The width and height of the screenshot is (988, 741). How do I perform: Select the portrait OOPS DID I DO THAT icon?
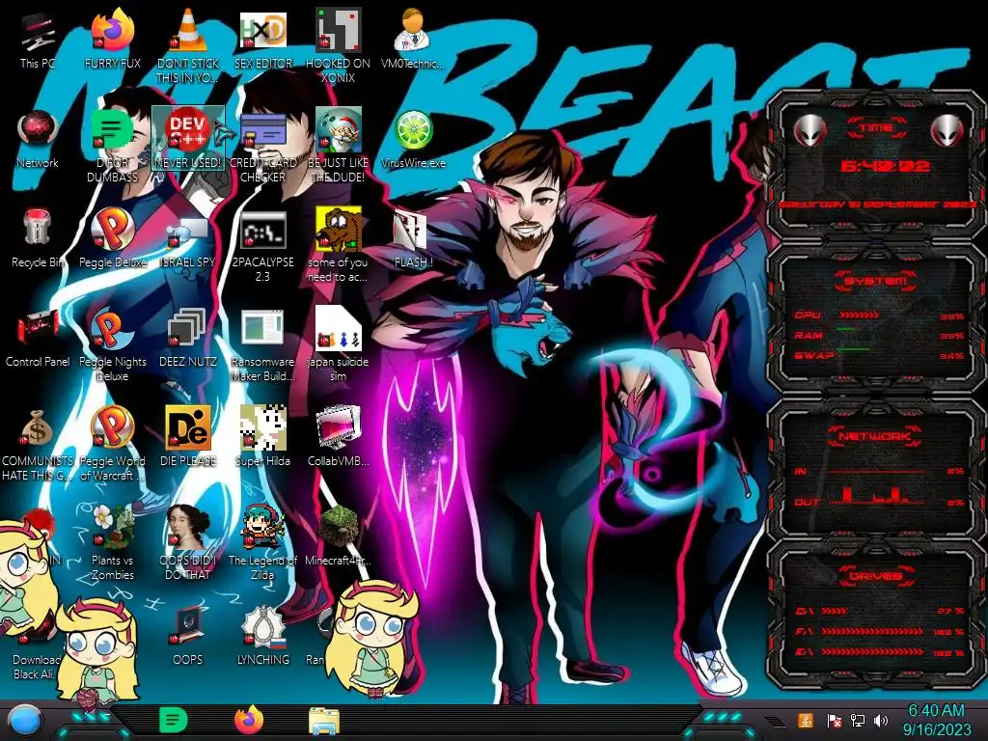(x=188, y=542)
